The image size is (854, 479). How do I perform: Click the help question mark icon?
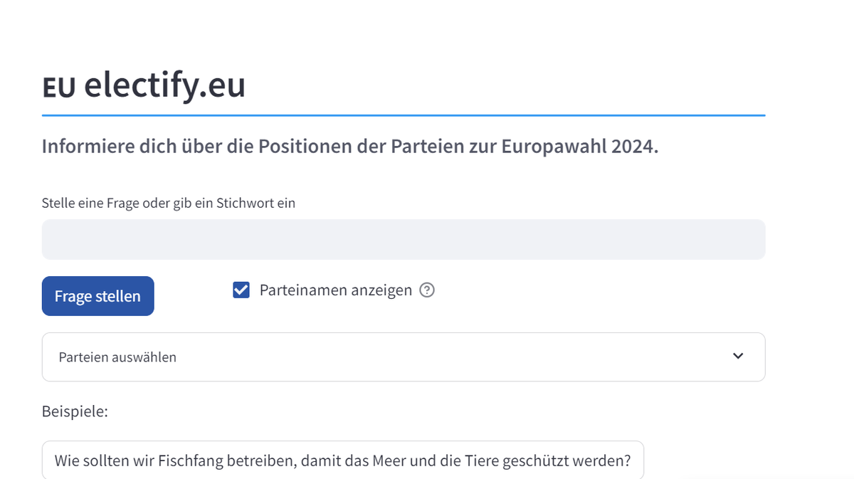coord(427,290)
